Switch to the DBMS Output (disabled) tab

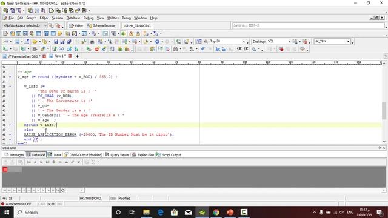click(83, 155)
